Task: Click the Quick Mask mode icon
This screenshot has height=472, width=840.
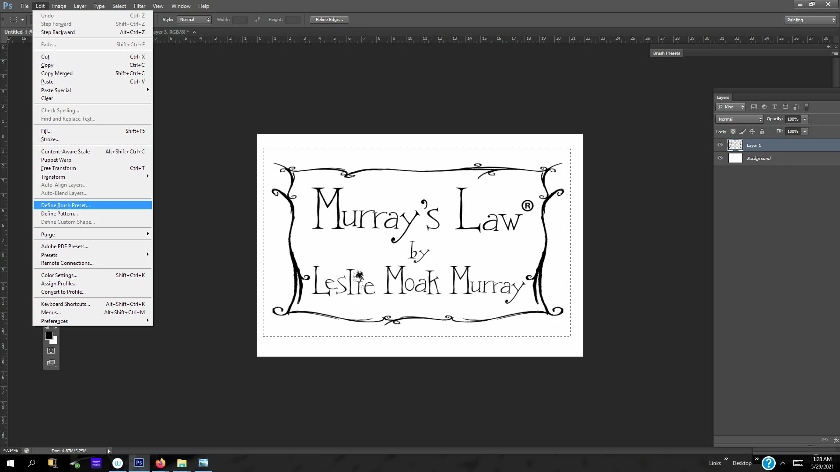Action: [x=51, y=351]
